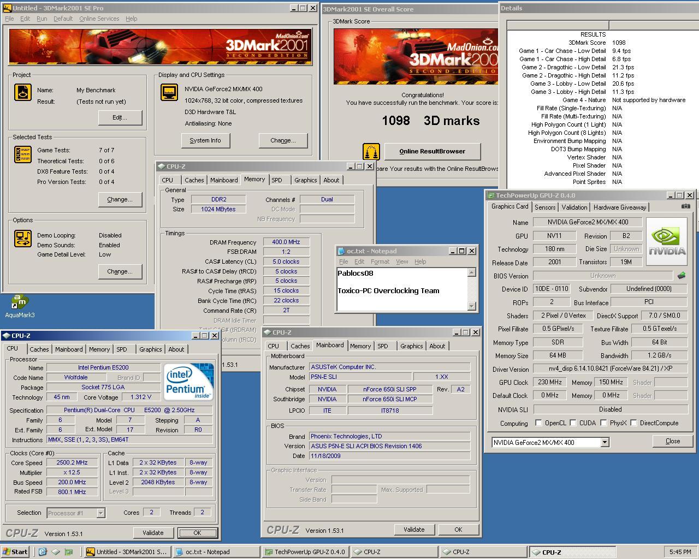Click the Close button in GPU-Z

tap(673, 441)
